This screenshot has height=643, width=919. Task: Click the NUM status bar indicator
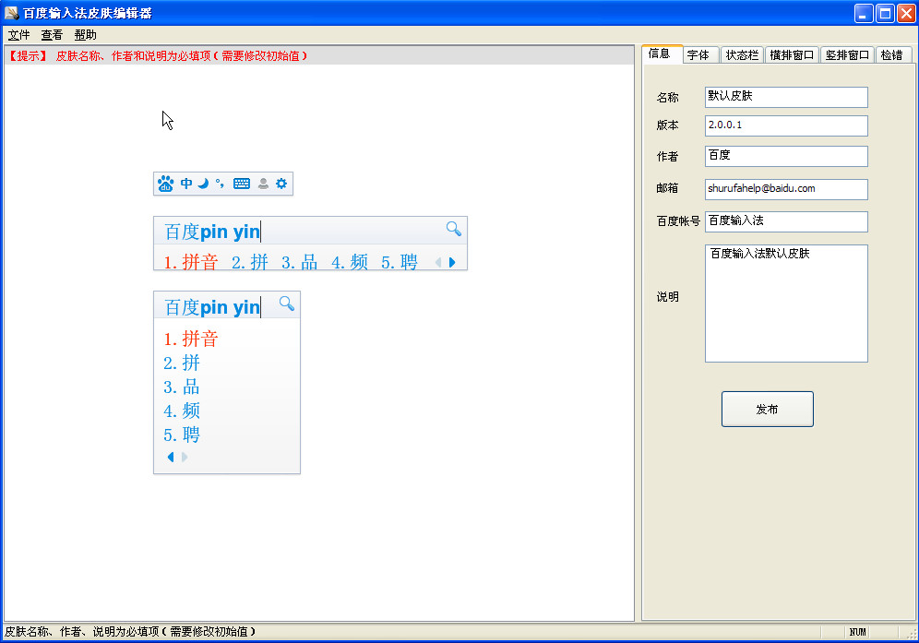click(857, 632)
